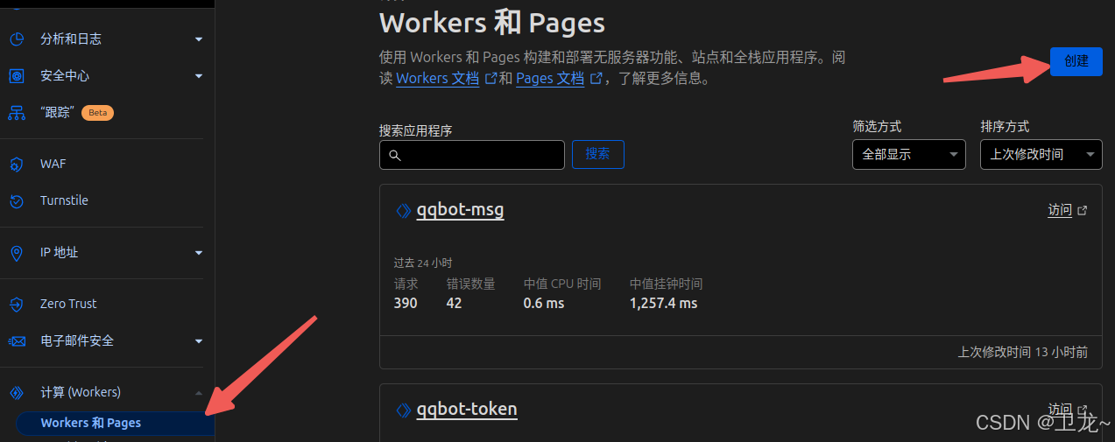Click the 中值 CPU 时间 value 0.6 ms
This screenshot has height=442, width=1115.
(x=544, y=304)
